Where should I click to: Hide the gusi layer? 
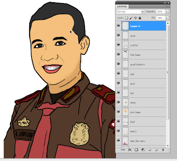click(119, 83)
